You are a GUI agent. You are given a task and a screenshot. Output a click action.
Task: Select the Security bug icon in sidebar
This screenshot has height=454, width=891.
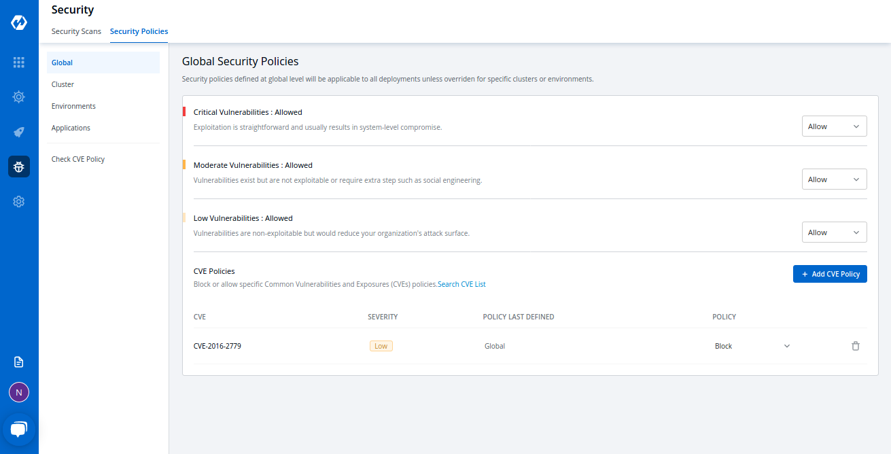click(x=19, y=167)
